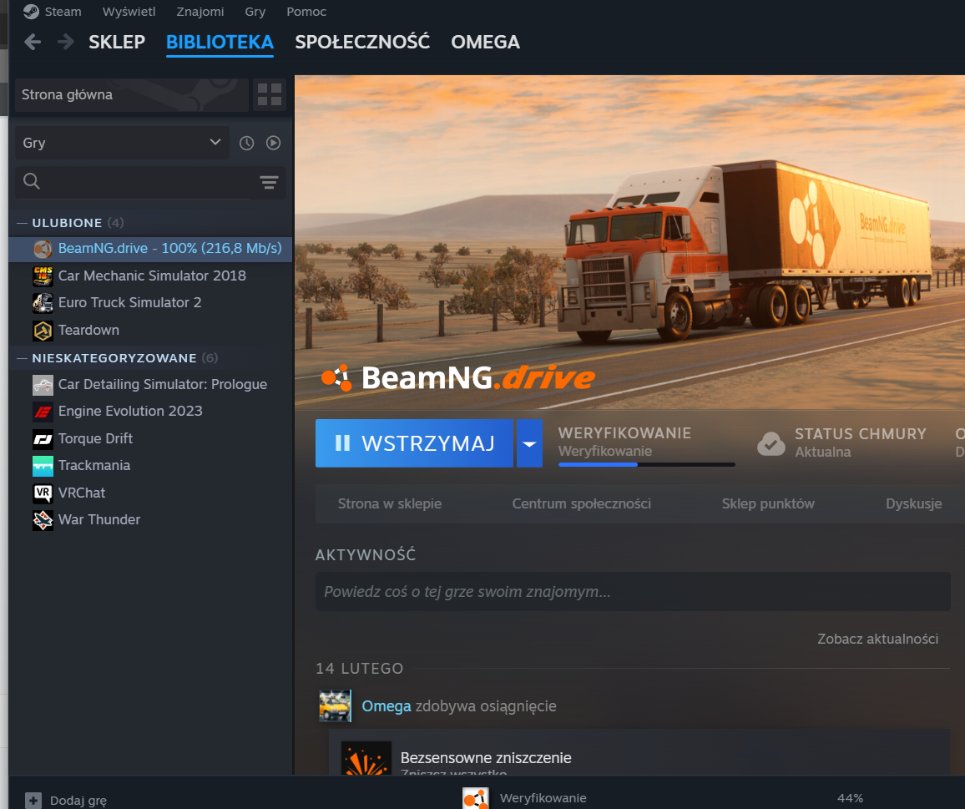Click the Torque Drift icon
The image size is (965, 809).
[x=43, y=439]
